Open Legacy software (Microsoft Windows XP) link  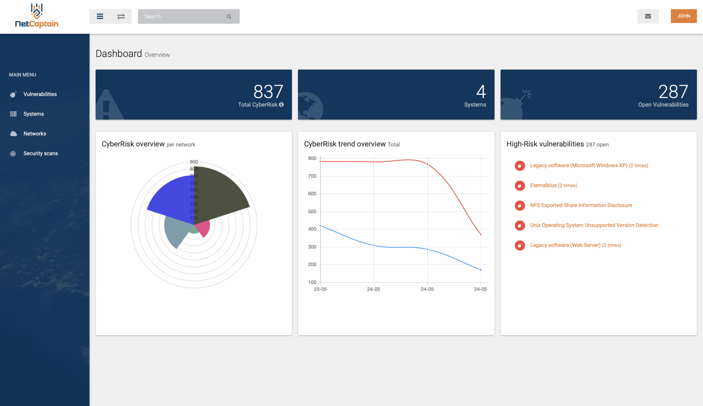[x=589, y=165]
